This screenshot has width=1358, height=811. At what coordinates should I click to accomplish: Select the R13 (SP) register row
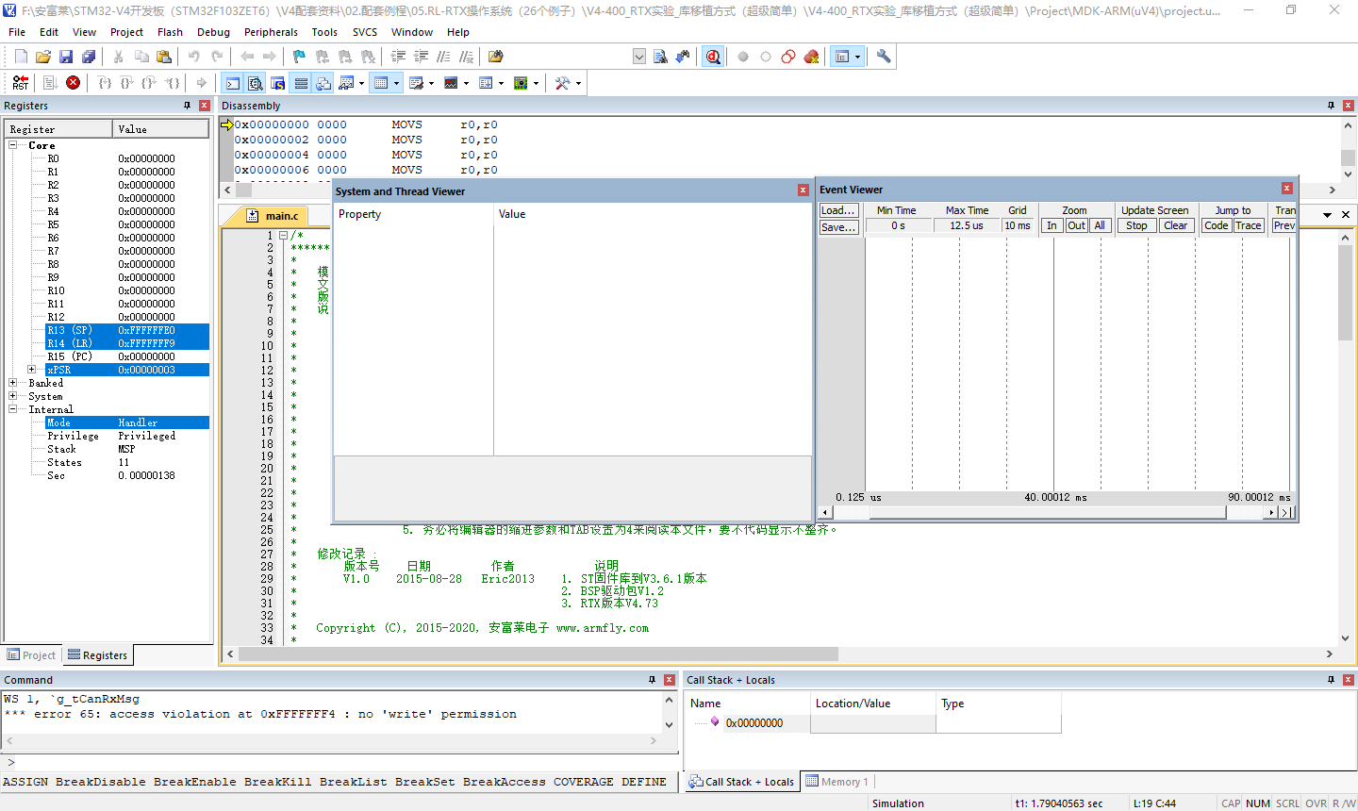[127, 330]
